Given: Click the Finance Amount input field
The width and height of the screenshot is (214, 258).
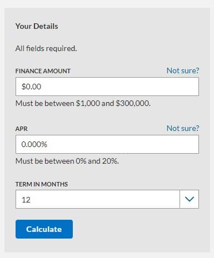Looking at the screenshot, I should pyautogui.click(x=107, y=87).
